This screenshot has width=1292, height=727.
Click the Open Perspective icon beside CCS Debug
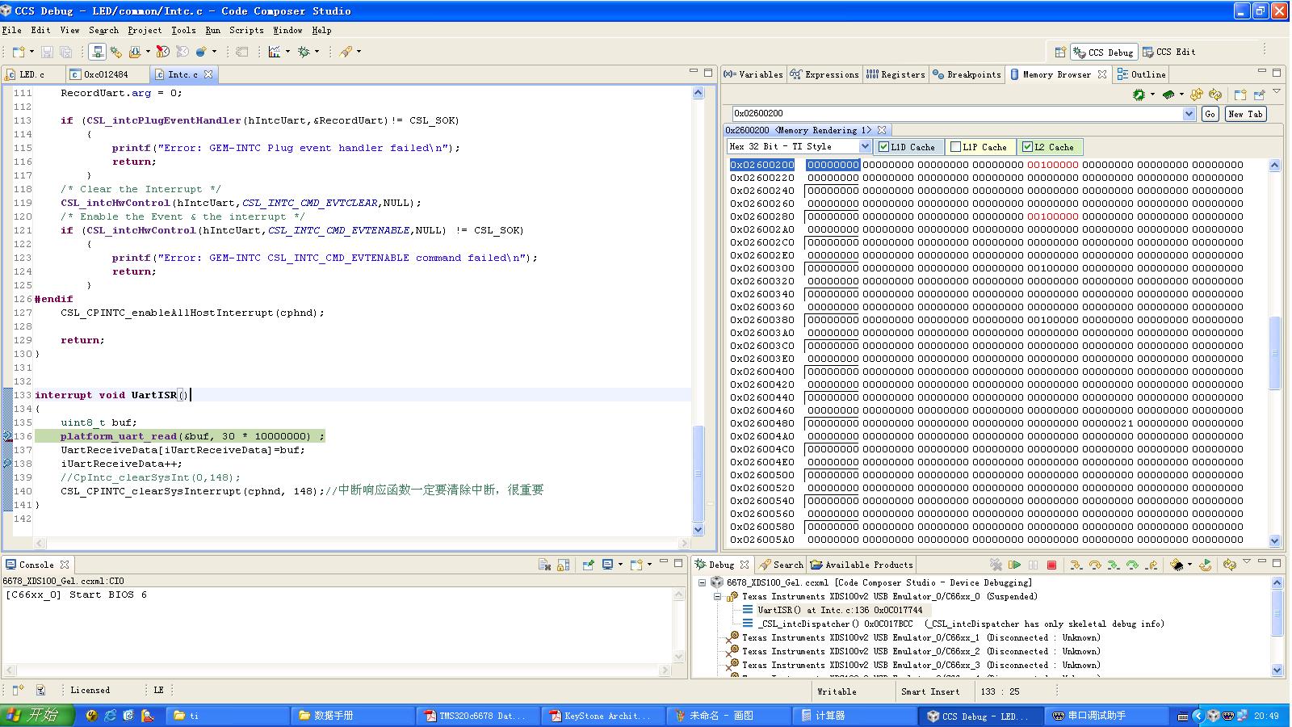(1060, 52)
